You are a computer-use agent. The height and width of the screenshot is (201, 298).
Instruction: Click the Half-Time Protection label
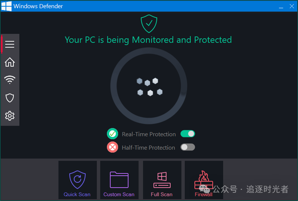coord(148,147)
